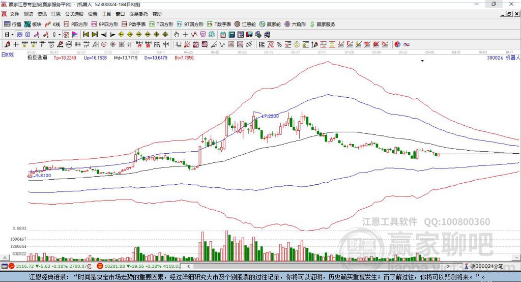
Task: Open the 工具 menu
Action: click(106, 14)
